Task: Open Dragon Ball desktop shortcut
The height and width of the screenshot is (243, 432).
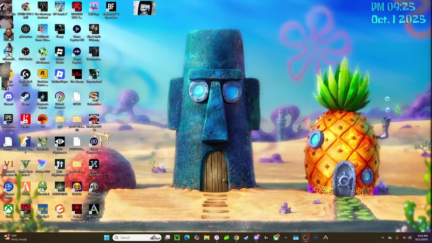Action: click(77, 10)
